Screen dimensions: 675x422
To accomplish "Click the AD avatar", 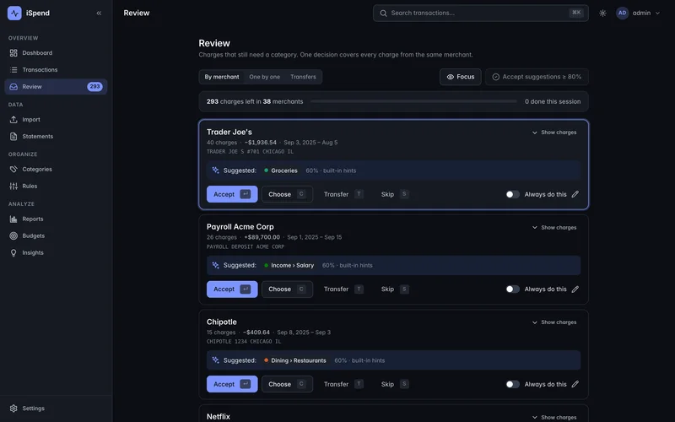I will (x=623, y=13).
